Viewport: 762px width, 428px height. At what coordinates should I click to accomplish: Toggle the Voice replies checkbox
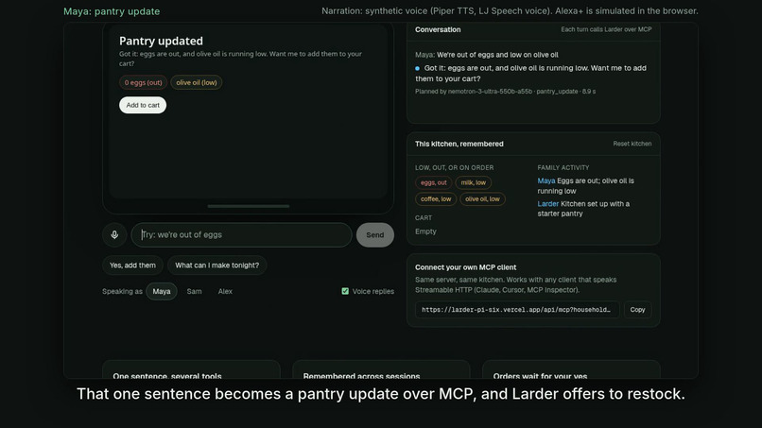[345, 292]
